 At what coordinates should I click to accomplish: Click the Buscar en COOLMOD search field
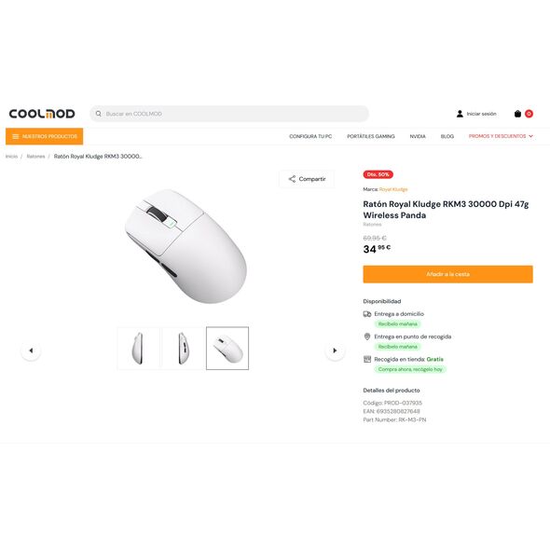[x=229, y=114]
